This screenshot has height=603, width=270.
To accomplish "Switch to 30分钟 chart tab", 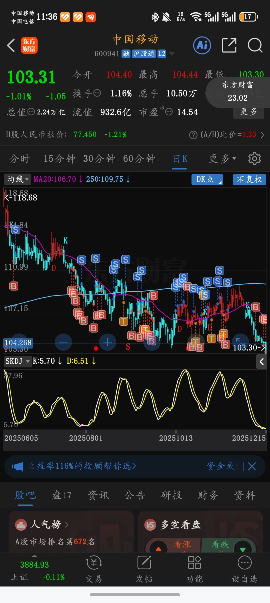I will [x=99, y=158].
